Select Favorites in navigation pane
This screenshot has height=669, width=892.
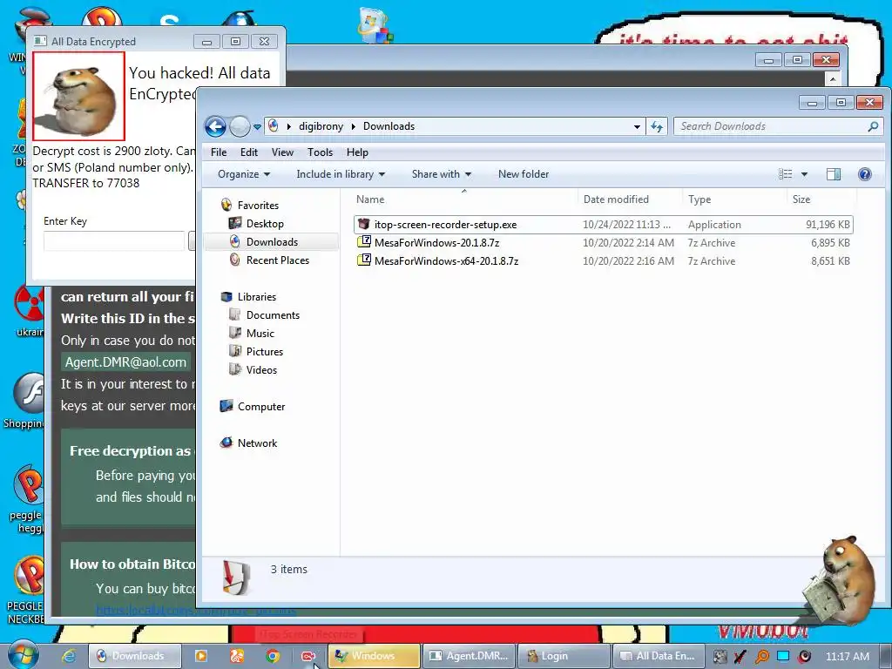[x=258, y=206]
